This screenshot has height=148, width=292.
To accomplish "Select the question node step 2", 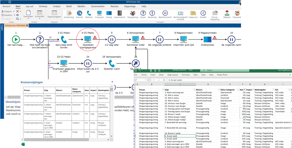I will pos(40,40).
